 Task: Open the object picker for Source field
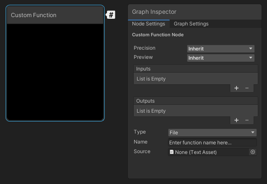tap(253, 152)
